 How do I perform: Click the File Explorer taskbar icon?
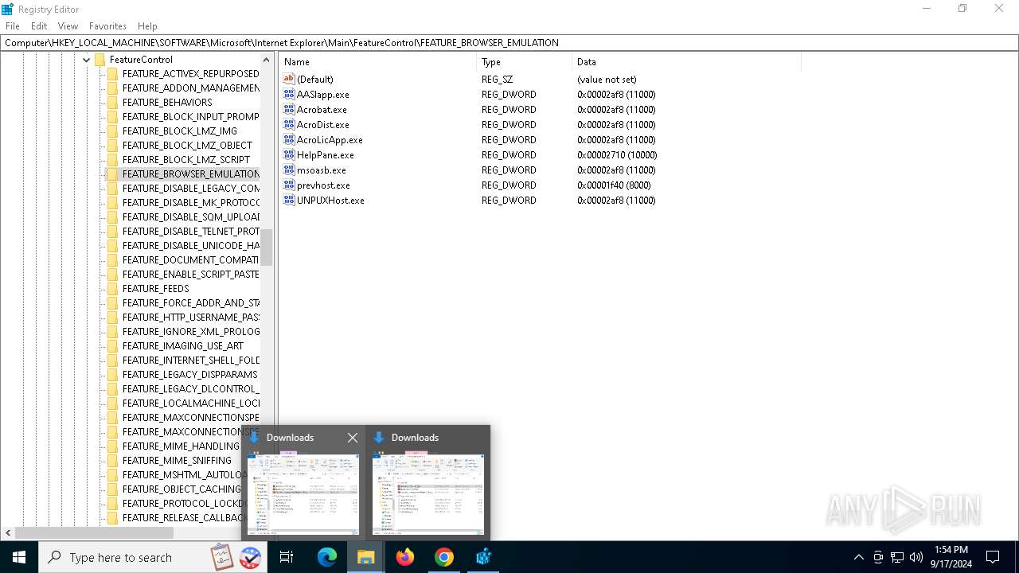coord(366,557)
